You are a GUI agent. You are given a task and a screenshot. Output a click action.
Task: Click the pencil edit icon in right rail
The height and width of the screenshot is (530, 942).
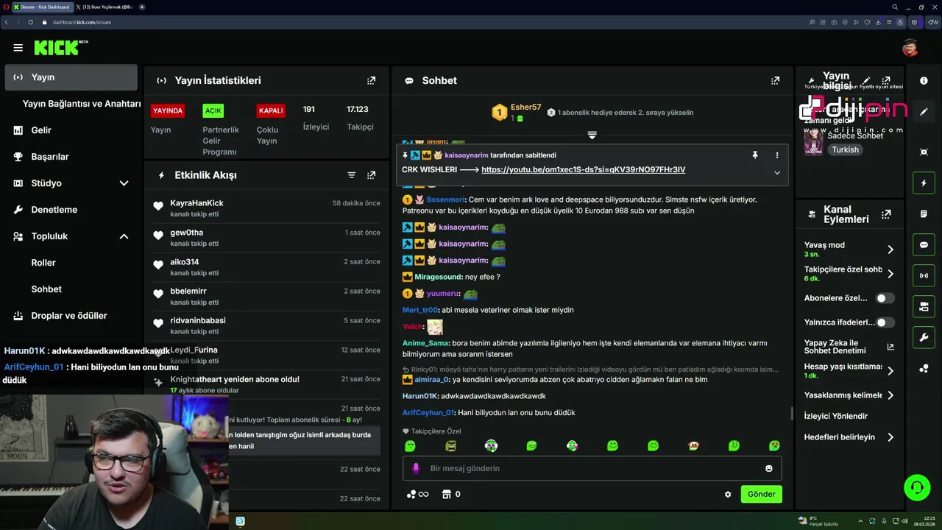tap(924, 112)
